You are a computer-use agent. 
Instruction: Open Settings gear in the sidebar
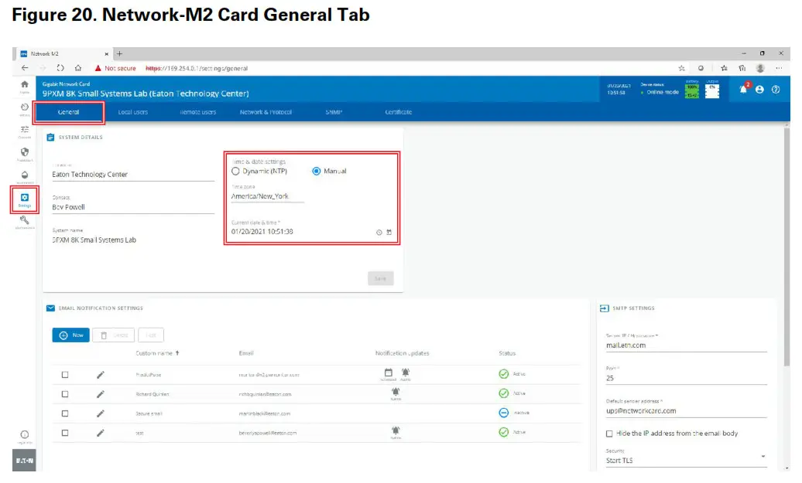tap(25, 198)
